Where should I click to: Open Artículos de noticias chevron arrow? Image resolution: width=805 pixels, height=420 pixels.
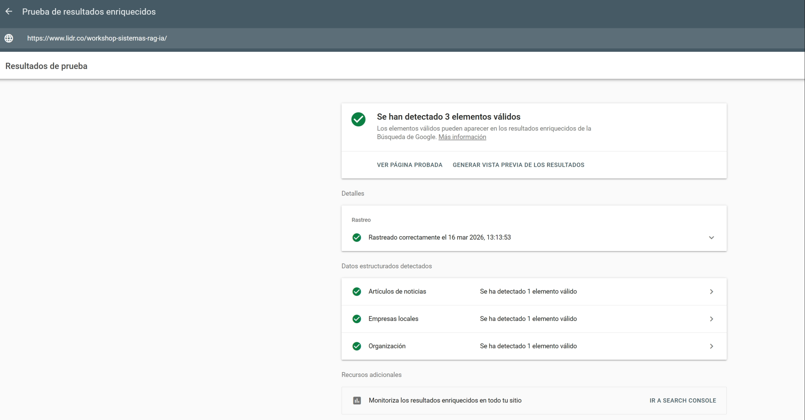(711, 292)
